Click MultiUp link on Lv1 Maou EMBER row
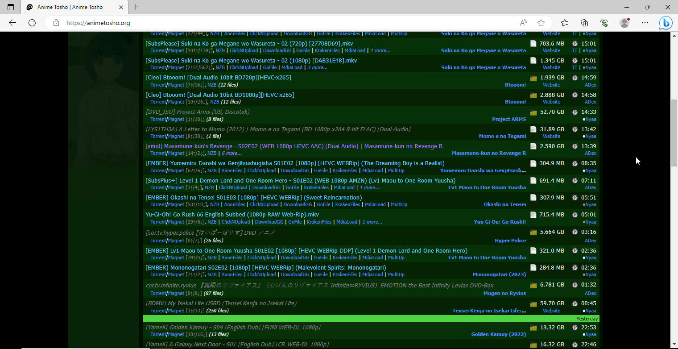 (396, 258)
